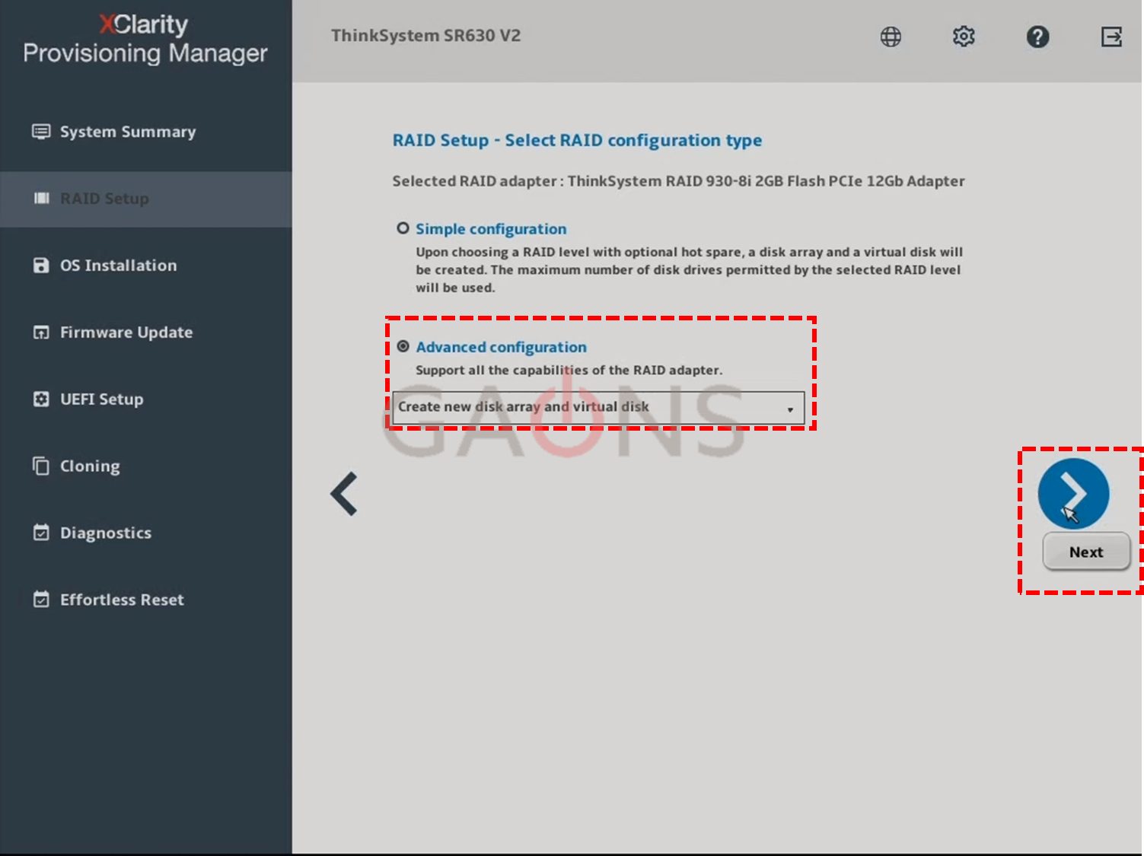This screenshot has width=1144, height=856.
Task: Open Diagnostics menu item
Action: (x=146, y=533)
